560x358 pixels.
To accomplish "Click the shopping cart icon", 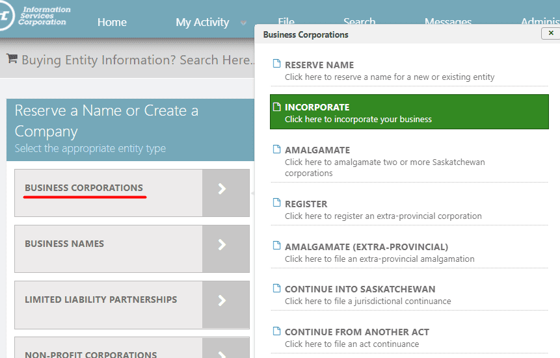I will pos(12,58).
